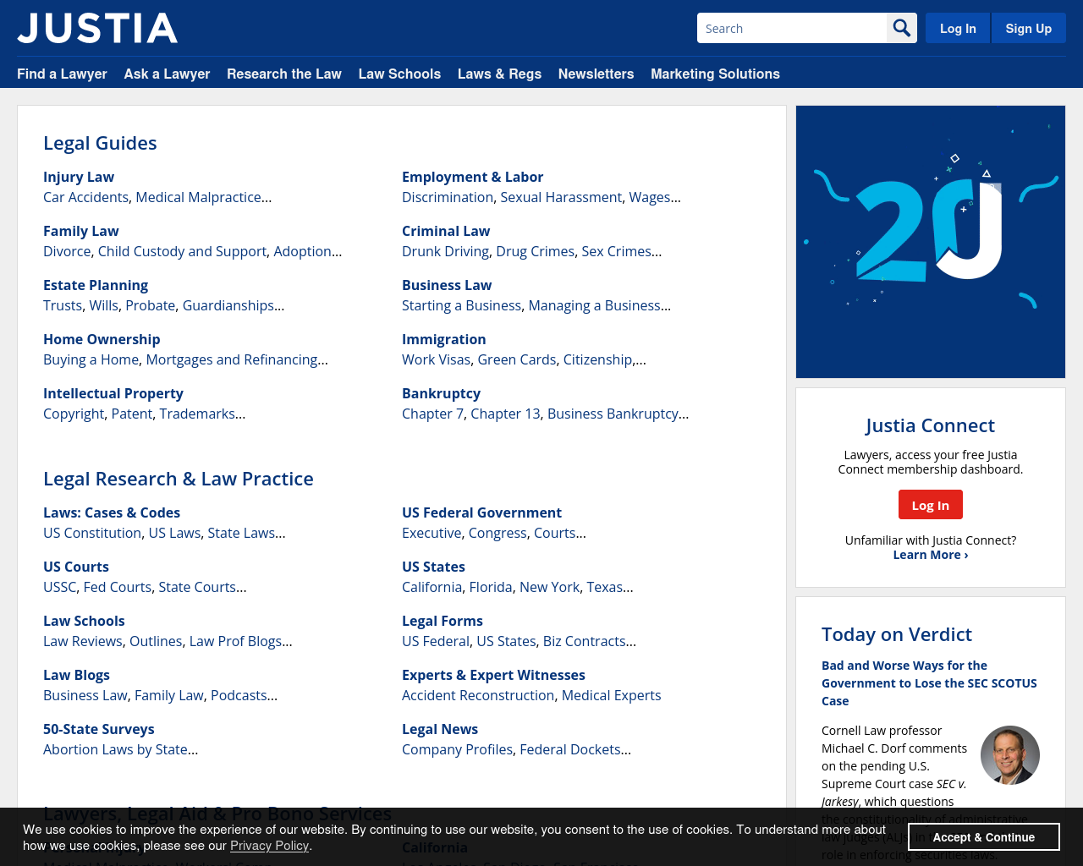Open Laws & Regs menu
1083x866 pixels.
499,74
